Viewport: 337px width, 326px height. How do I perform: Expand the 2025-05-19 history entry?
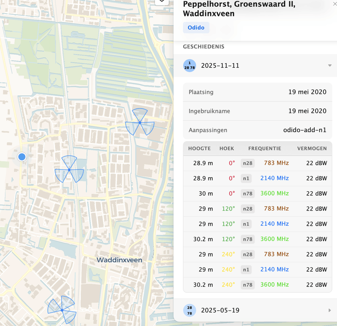[330, 310]
